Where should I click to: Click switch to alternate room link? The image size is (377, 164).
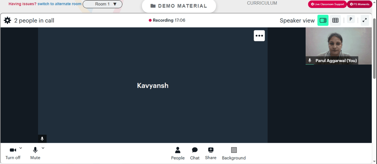pyautogui.click(x=60, y=4)
